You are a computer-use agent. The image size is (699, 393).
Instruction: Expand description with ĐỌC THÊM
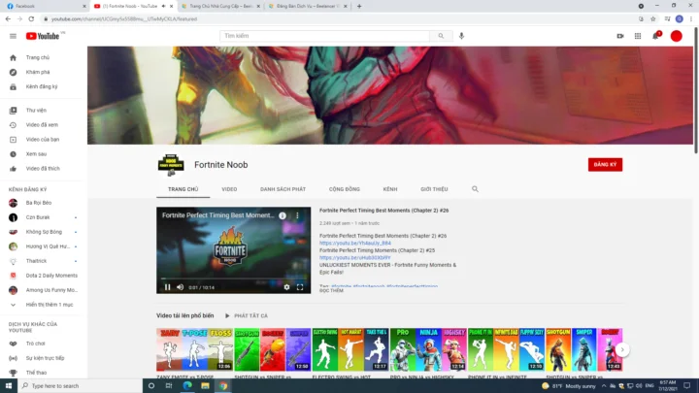331,290
